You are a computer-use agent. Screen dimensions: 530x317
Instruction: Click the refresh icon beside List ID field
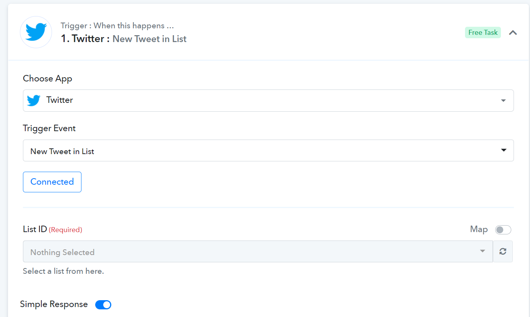(503, 251)
